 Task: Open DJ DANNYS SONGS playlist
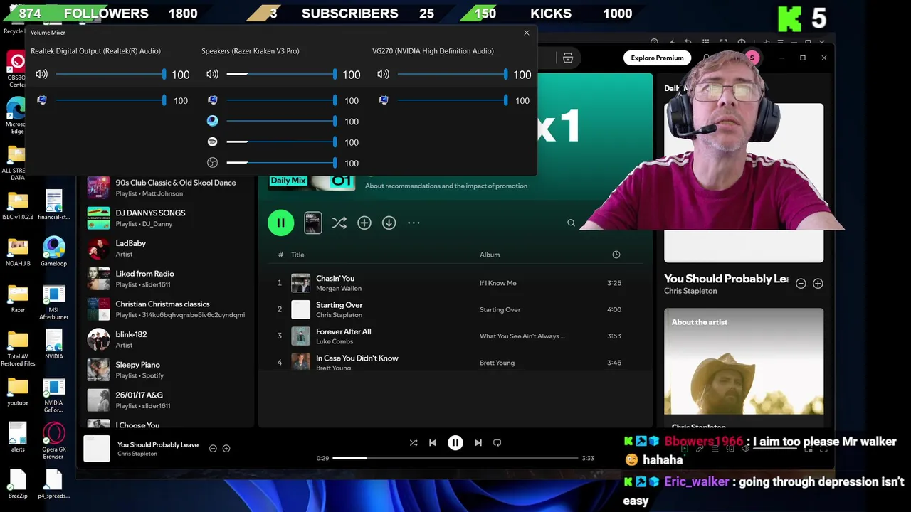point(167,218)
